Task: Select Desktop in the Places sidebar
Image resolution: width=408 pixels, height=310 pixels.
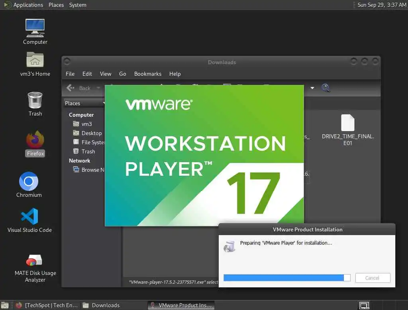Action: [88, 133]
